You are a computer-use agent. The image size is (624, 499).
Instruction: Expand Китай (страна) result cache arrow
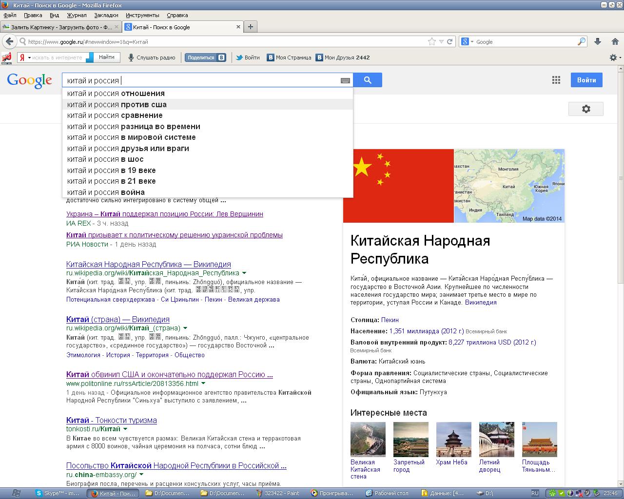click(185, 328)
